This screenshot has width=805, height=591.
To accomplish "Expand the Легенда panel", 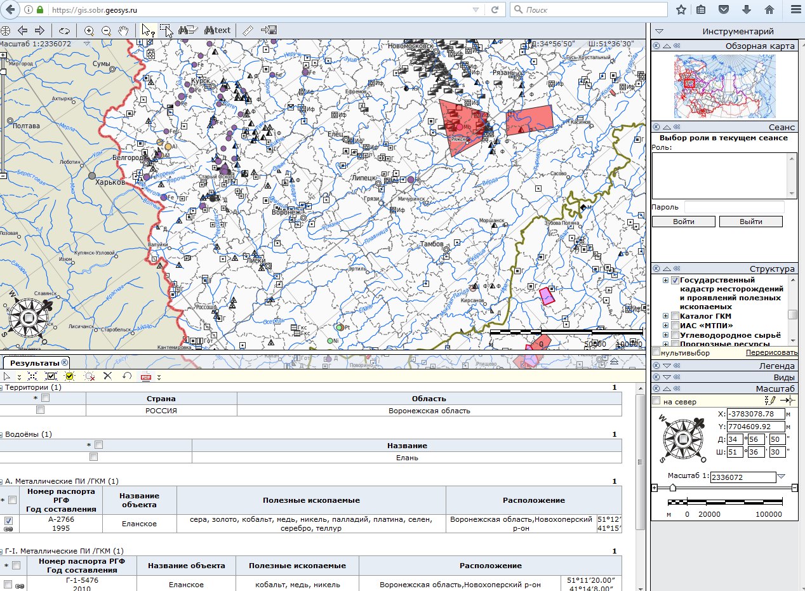I will click(667, 366).
